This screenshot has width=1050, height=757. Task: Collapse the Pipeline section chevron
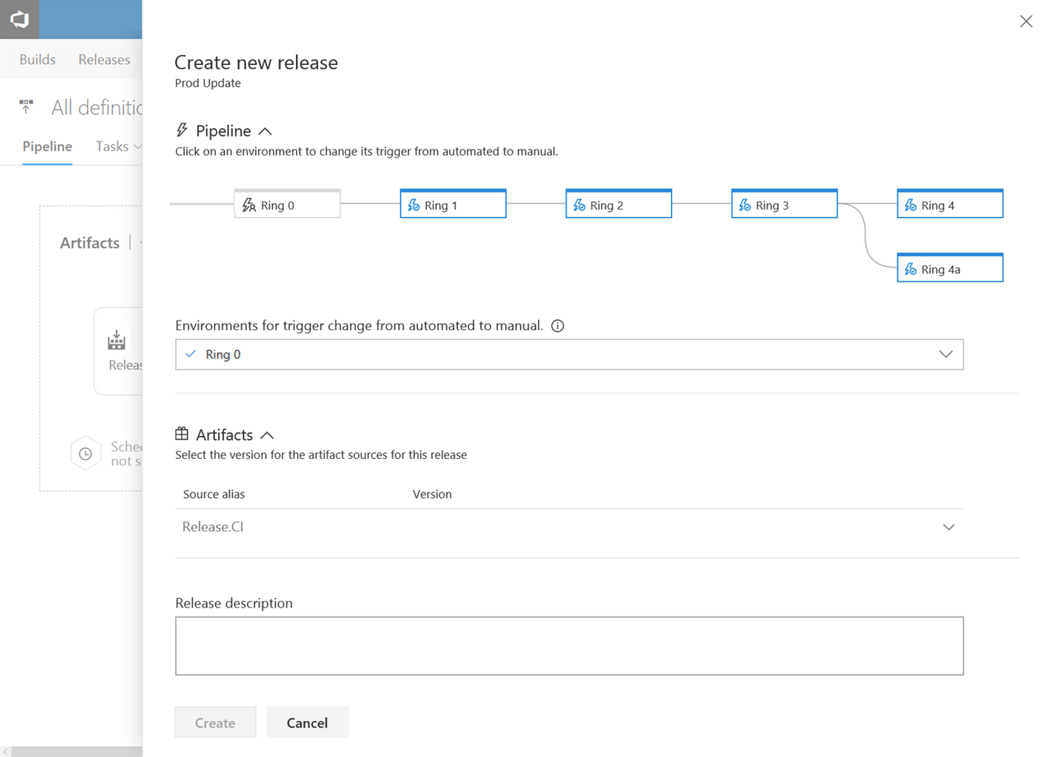(265, 131)
